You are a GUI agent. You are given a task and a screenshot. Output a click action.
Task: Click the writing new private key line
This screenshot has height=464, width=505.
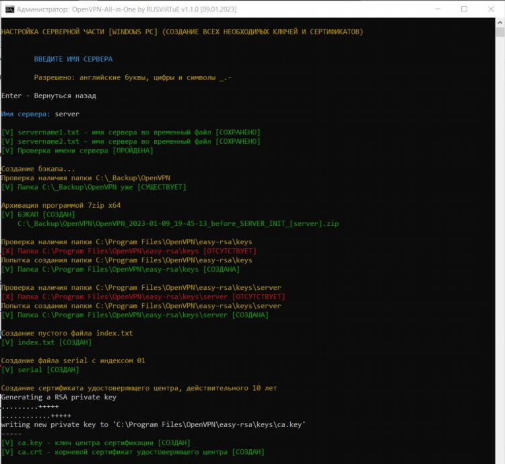(x=154, y=424)
